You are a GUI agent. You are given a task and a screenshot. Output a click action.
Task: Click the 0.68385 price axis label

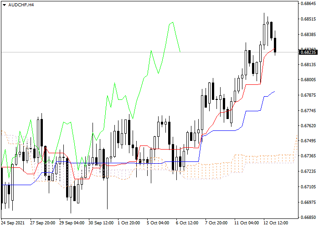[309, 34]
